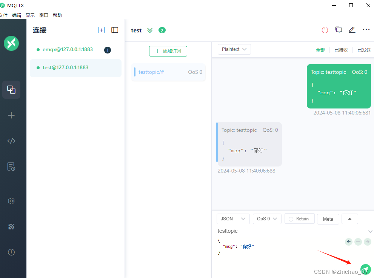Filter to received messages with 已接收
The image size is (374, 278).
[x=341, y=50]
